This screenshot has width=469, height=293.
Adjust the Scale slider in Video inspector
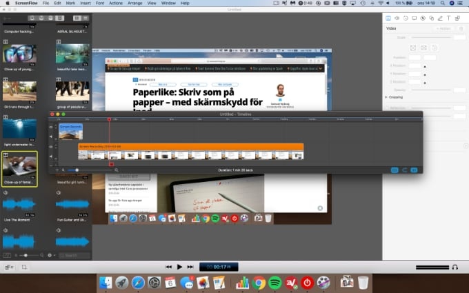[x=431, y=37]
